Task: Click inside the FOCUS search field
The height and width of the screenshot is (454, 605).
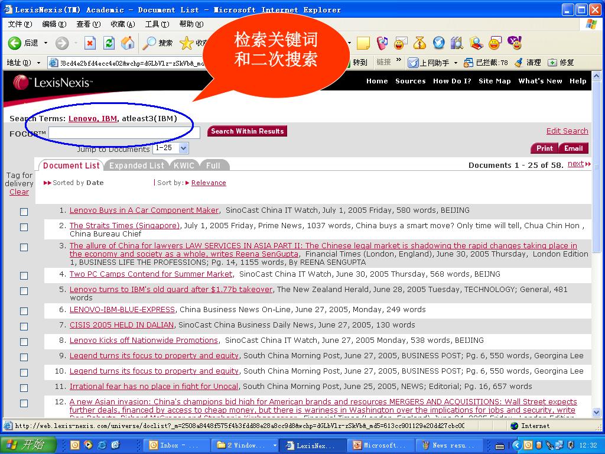Action: tap(124, 132)
